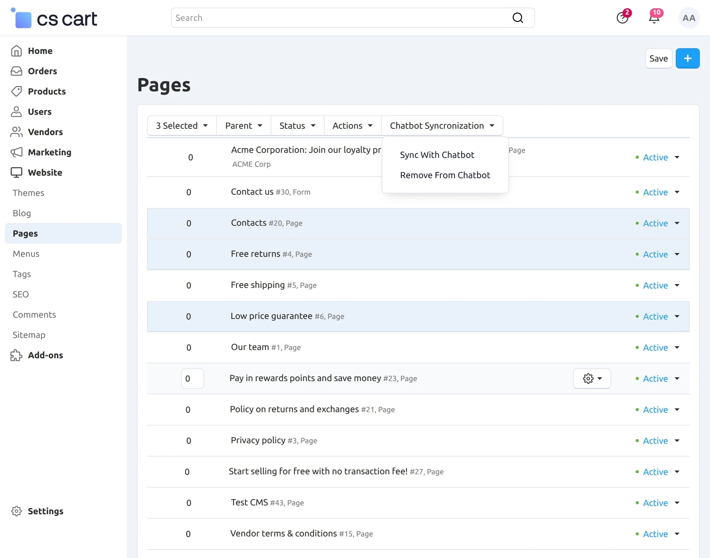Click the Save button

658,58
